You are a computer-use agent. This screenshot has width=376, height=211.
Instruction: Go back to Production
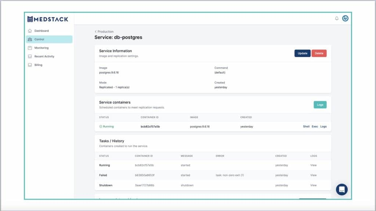(105, 32)
